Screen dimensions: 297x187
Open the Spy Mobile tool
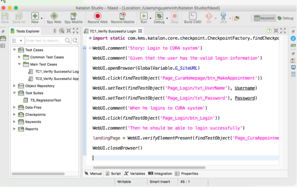(x=73, y=16)
